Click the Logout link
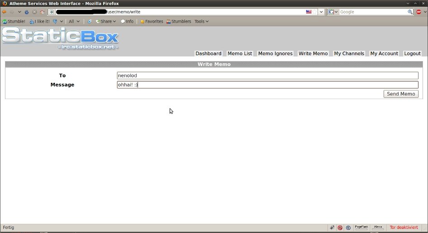The width and height of the screenshot is (428, 233). pyautogui.click(x=412, y=53)
